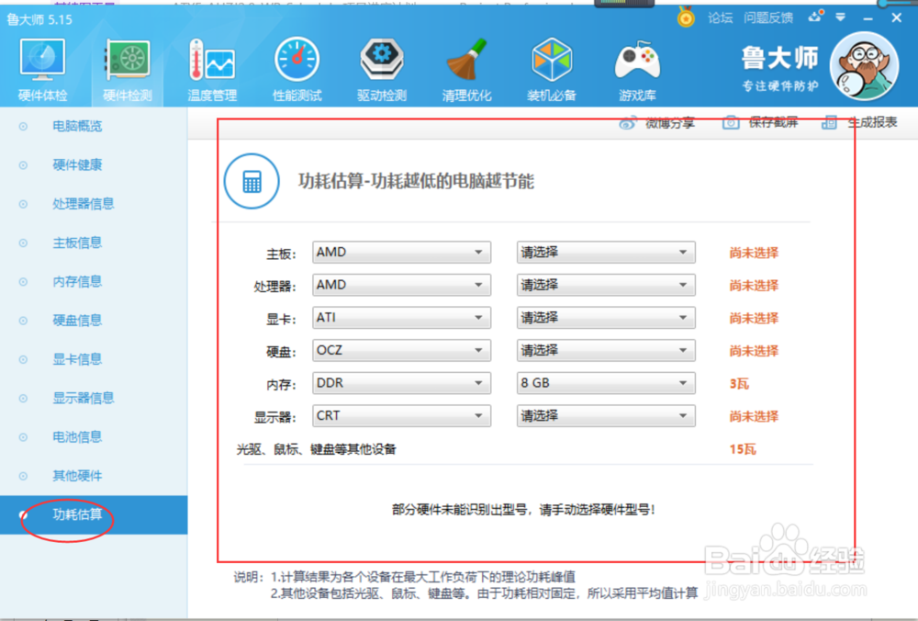The height and width of the screenshot is (621, 918).
Task: Click the calculator icon beside 功耗估算 heading
Action: coord(252,182)
